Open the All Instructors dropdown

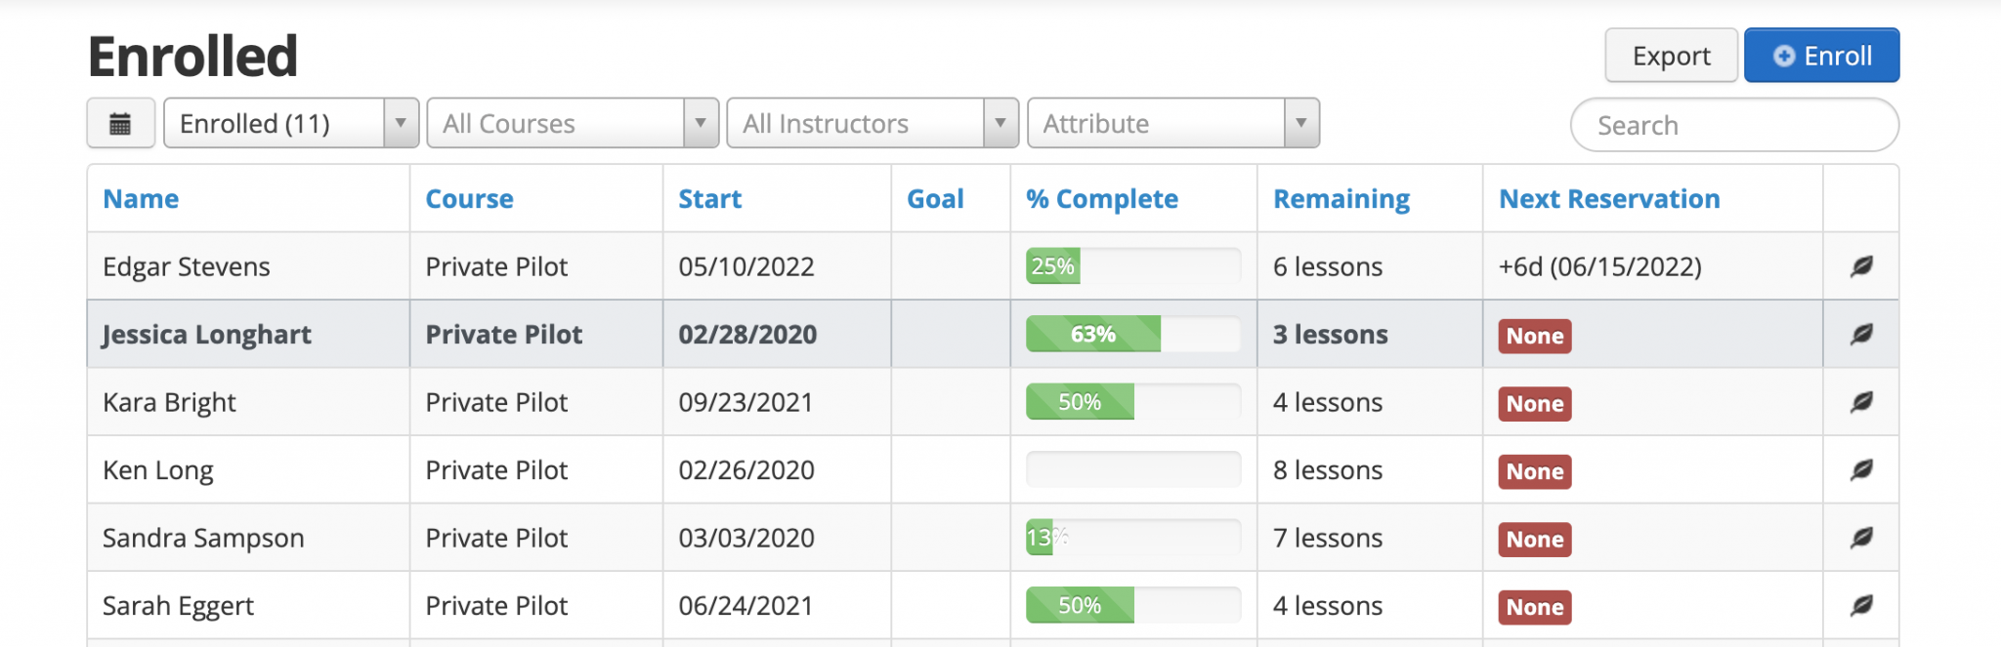point(873,124)
